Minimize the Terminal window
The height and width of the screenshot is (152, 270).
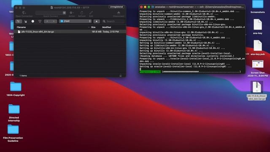click(145, 7)
